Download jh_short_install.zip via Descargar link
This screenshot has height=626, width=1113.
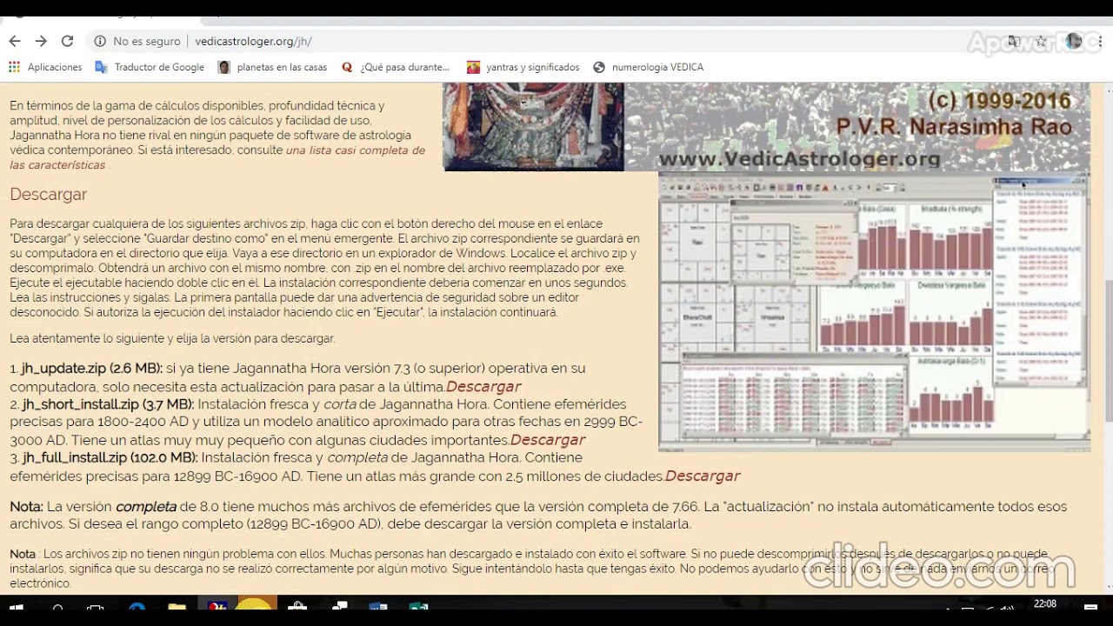tap(548, 439)
